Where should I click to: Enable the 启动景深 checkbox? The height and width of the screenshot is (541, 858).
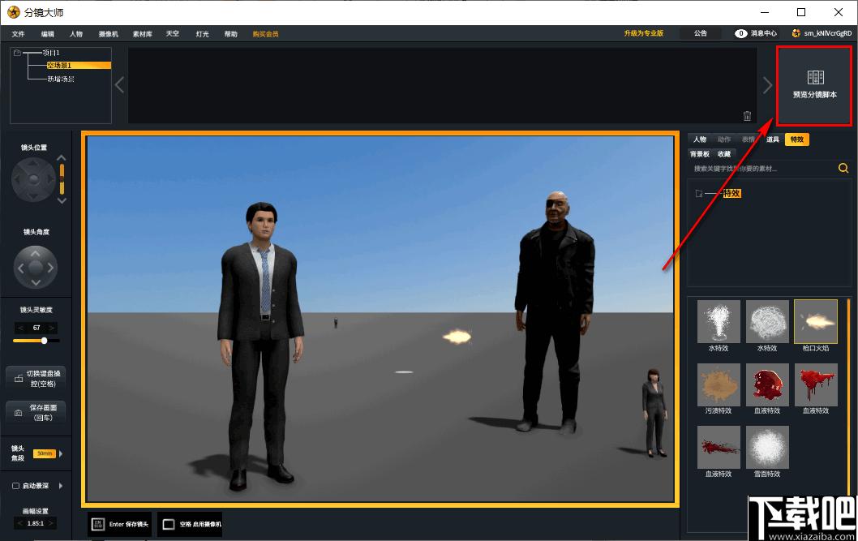tap(16, 486)
